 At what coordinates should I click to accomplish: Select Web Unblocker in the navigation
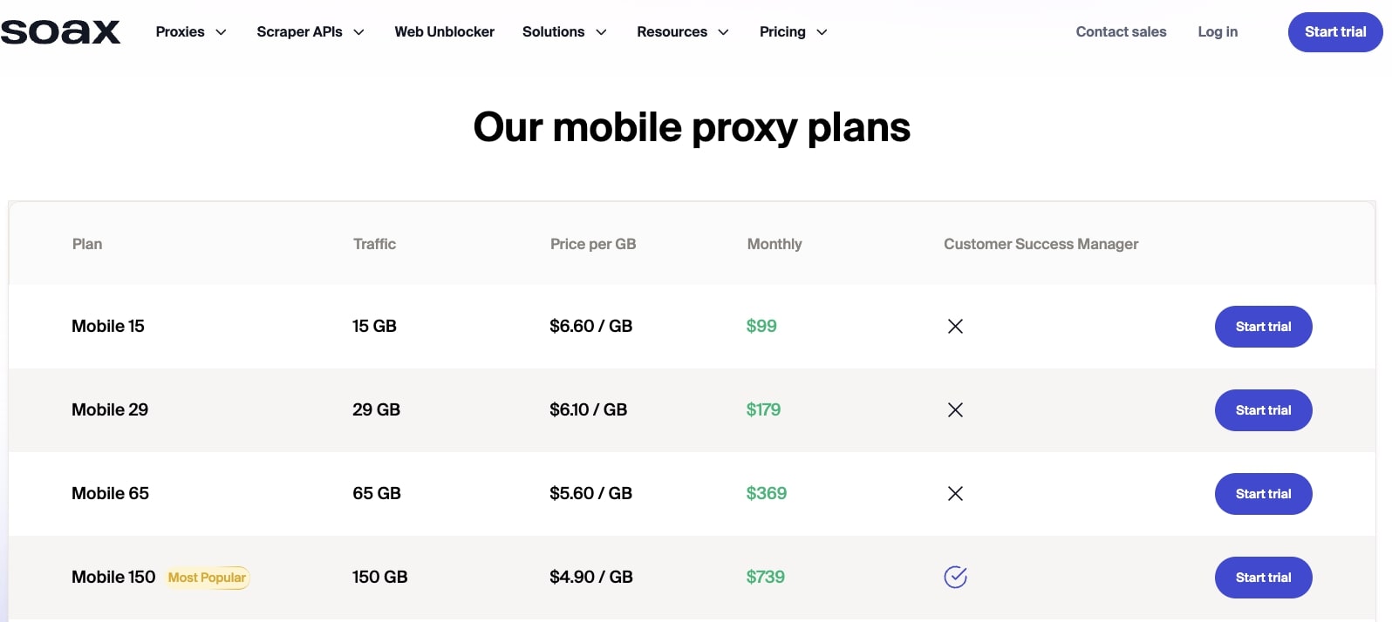pos(444,31)
